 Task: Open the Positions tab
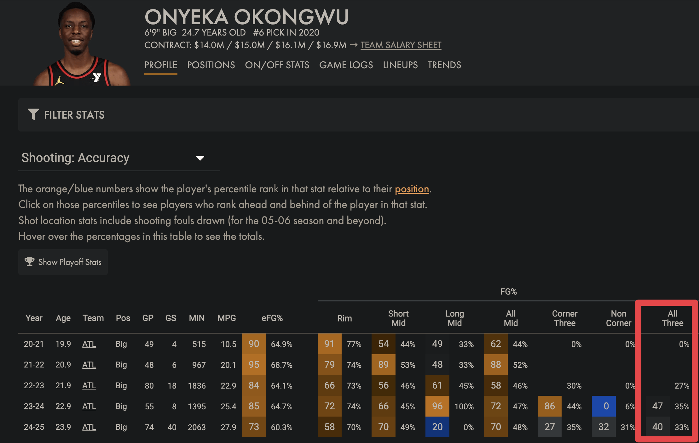(211, 65)
